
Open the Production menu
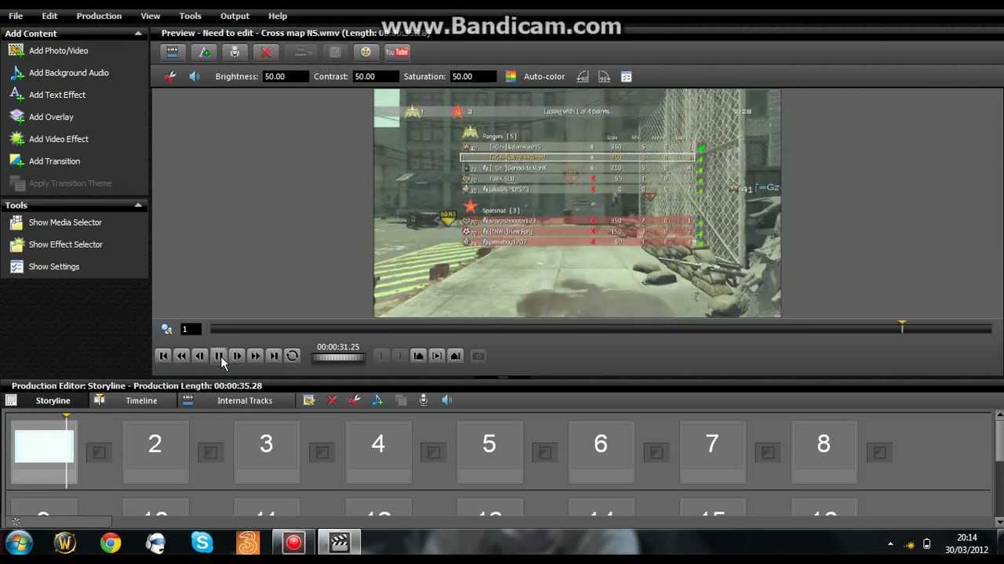click(x=99, y=16)
